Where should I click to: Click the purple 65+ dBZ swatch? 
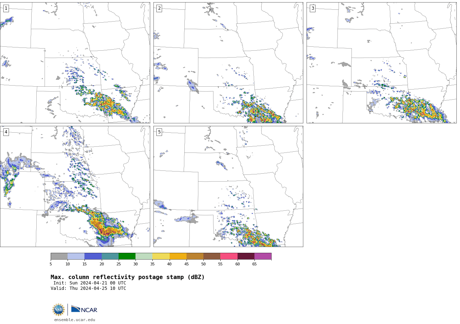pyautogui.click(x=263, y=256)
